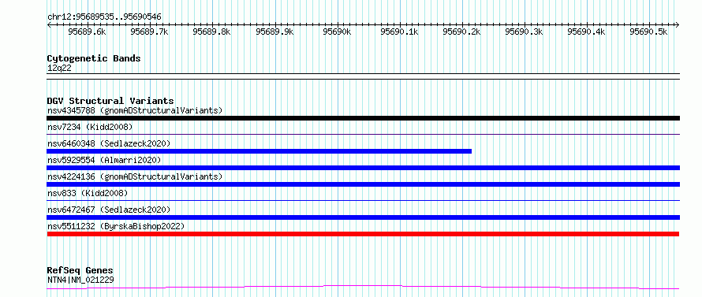Click the nsv5929554 (Almarri2020) label
The image size is (702, 297).
[x=104, y=160]
